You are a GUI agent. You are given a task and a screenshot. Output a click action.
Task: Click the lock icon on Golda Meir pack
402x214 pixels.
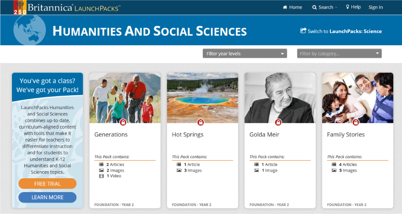(x=279, y=122)
